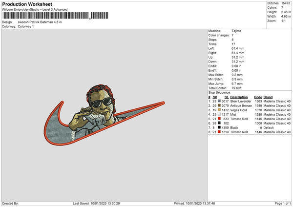Click the Trims value 17
Viewport: 293px width, 207px height.
click(x=233, y=44)
